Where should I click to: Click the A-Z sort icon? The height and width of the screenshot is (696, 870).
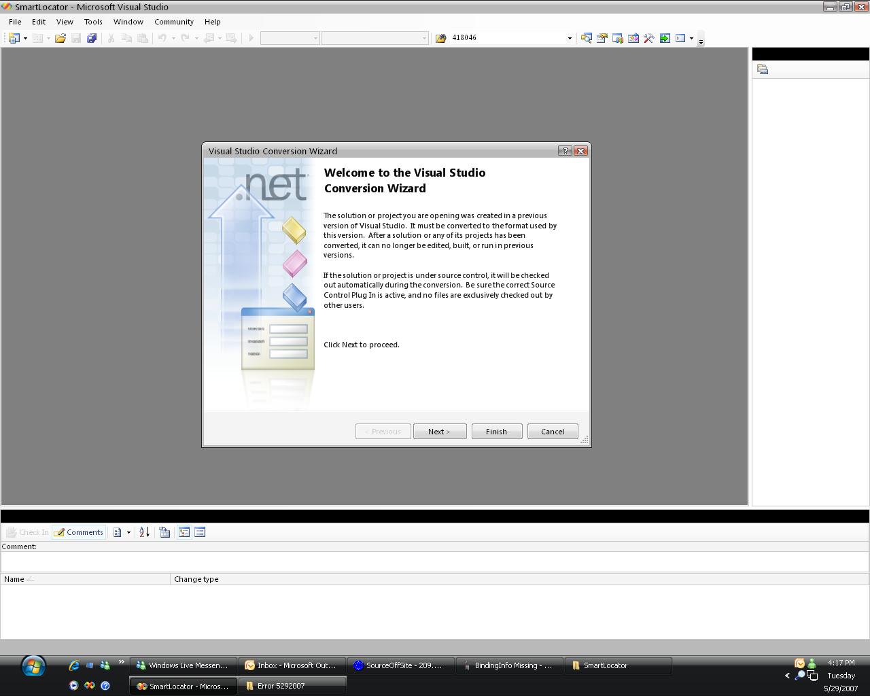coord(144,532)
